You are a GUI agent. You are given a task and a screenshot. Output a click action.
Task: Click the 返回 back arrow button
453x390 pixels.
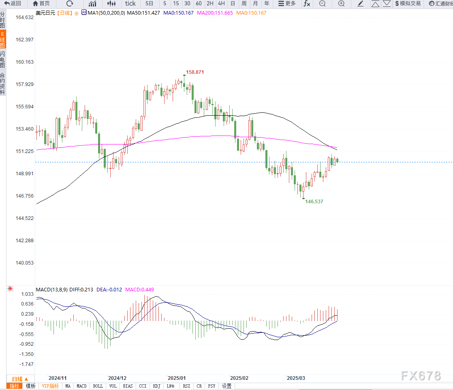13,4
